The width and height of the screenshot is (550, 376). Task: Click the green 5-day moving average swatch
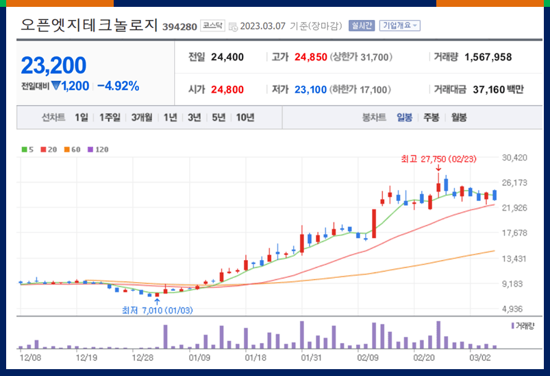click(24, 150)
